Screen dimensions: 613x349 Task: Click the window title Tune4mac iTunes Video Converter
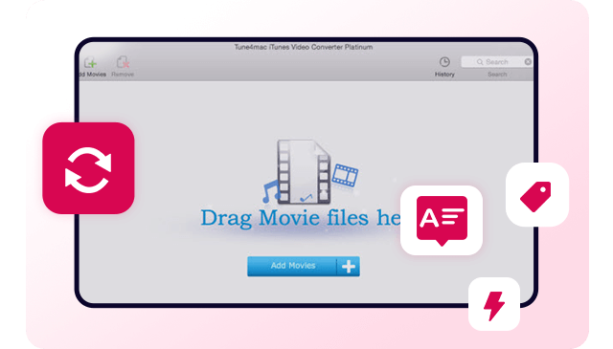point(304,47)
